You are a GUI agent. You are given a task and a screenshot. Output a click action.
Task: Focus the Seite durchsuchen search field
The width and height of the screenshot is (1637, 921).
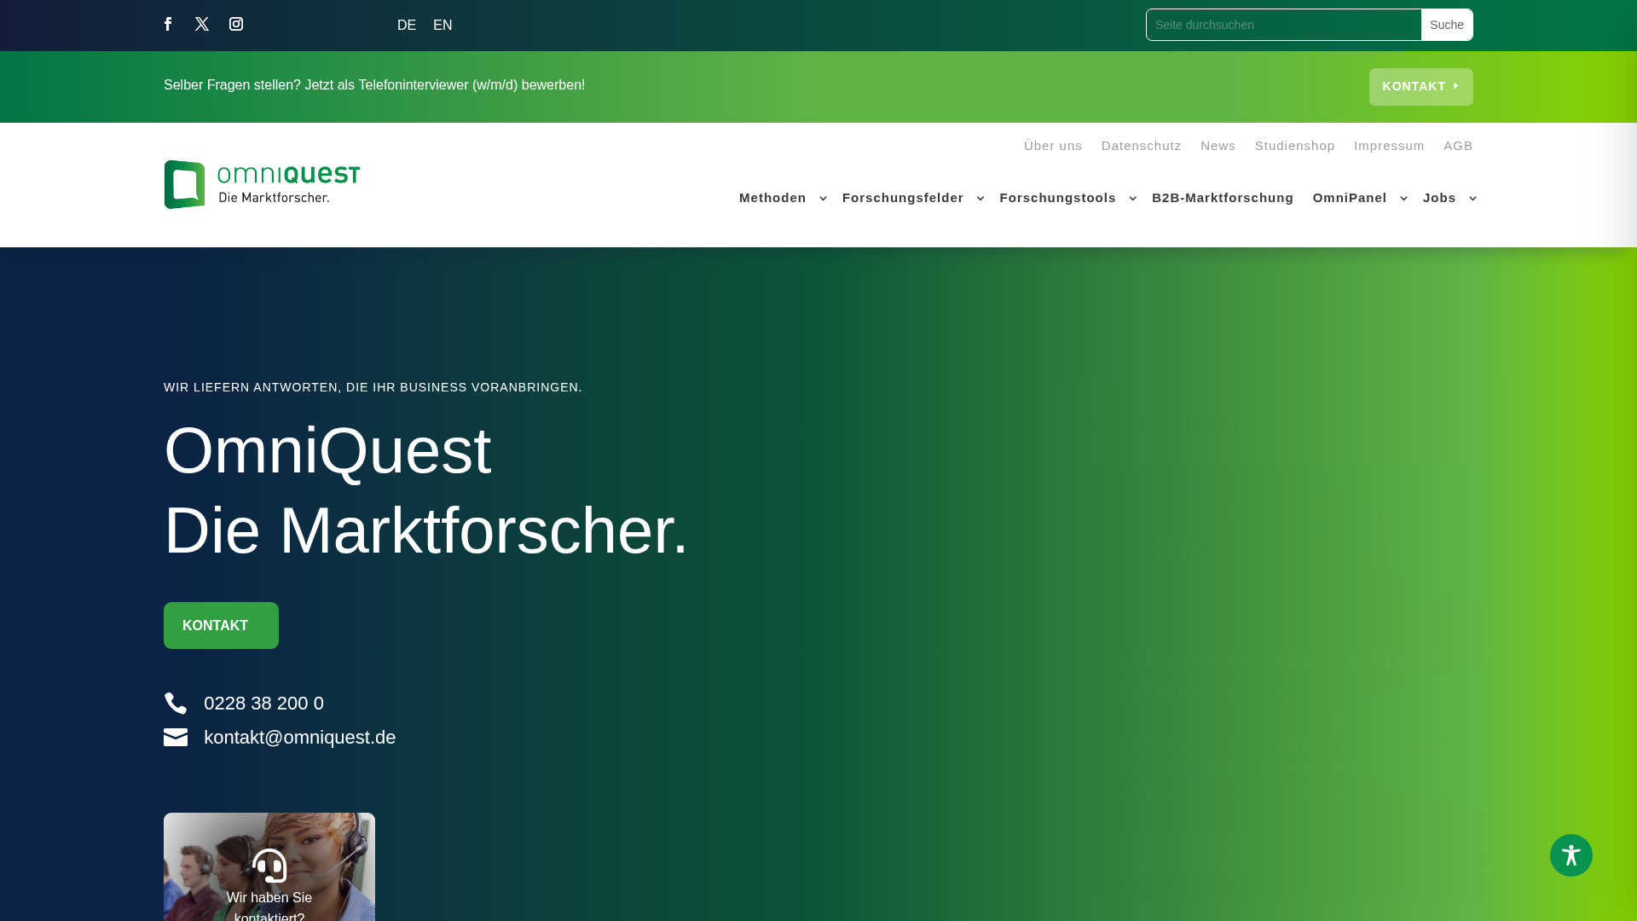(1284, 25)
